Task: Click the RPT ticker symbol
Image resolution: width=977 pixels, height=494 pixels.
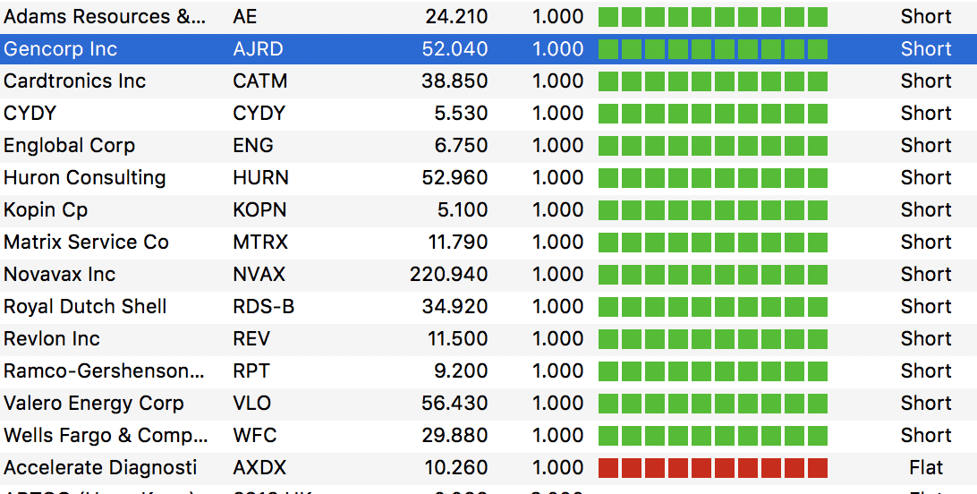Action: coord(251,371)
